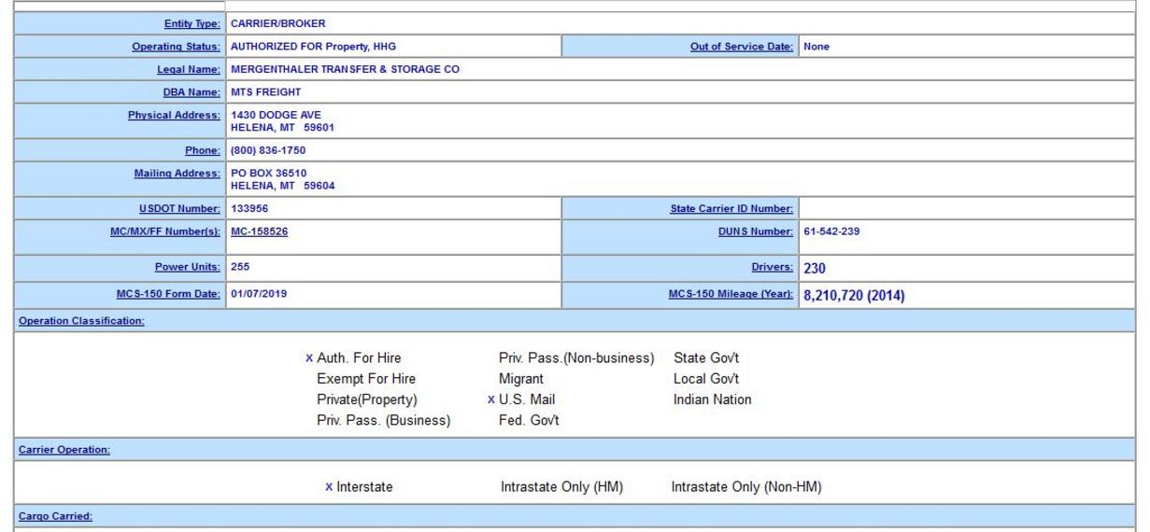Screen dimensions: 1150x532
Task: Click the U.S. Mail classification
Action: tap(527, 399)
